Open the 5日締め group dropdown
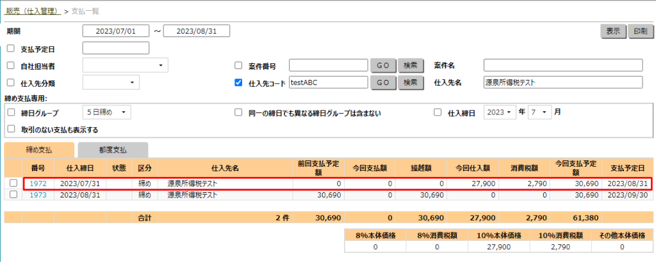 106,112
